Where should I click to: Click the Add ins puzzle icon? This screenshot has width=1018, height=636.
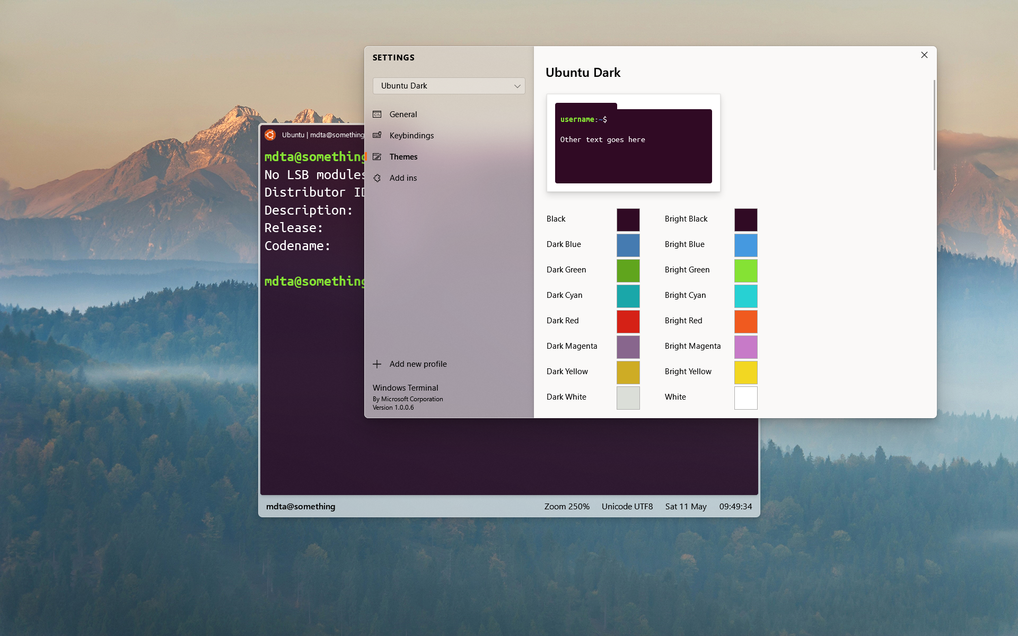coord(377,178)
